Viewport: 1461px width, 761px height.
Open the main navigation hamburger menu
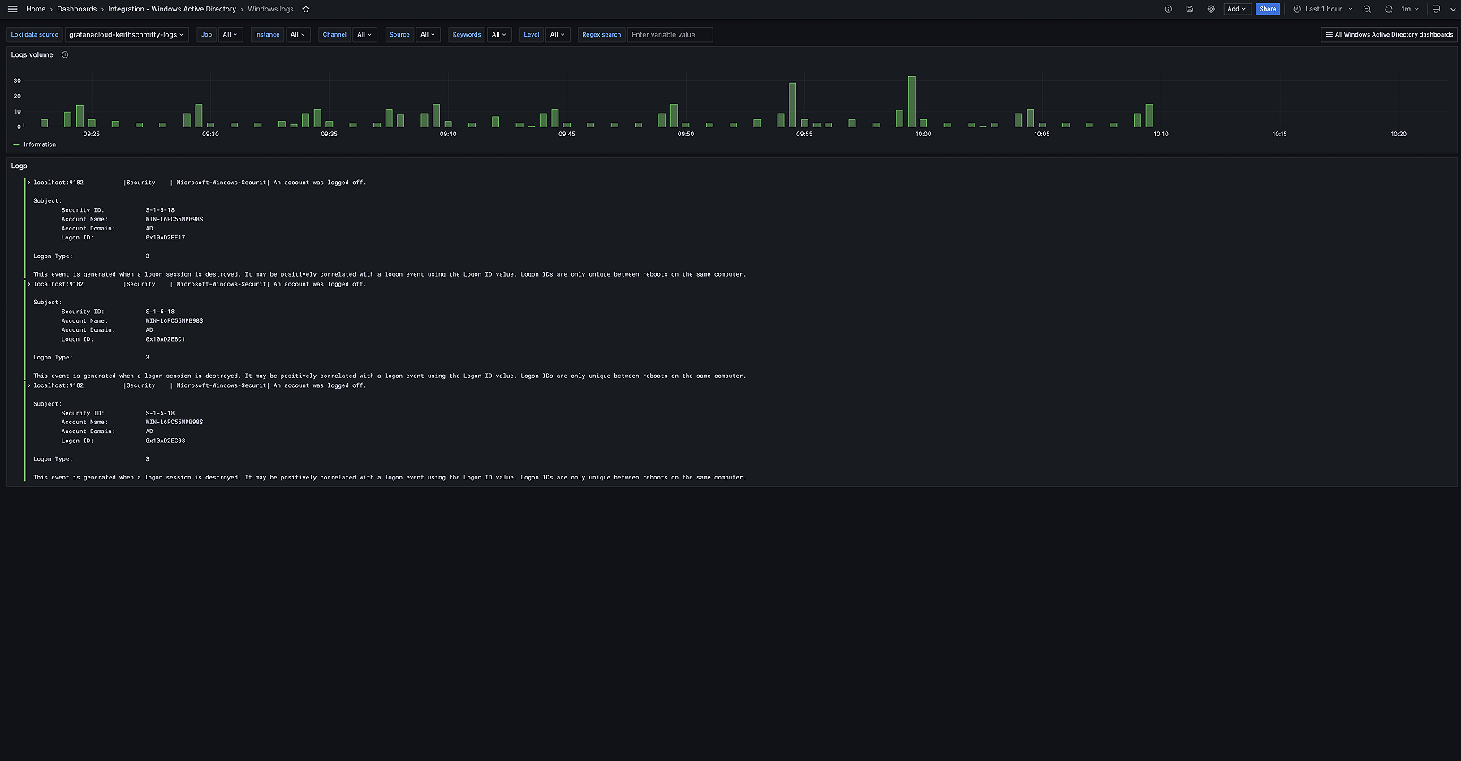(x=13, y=9)
